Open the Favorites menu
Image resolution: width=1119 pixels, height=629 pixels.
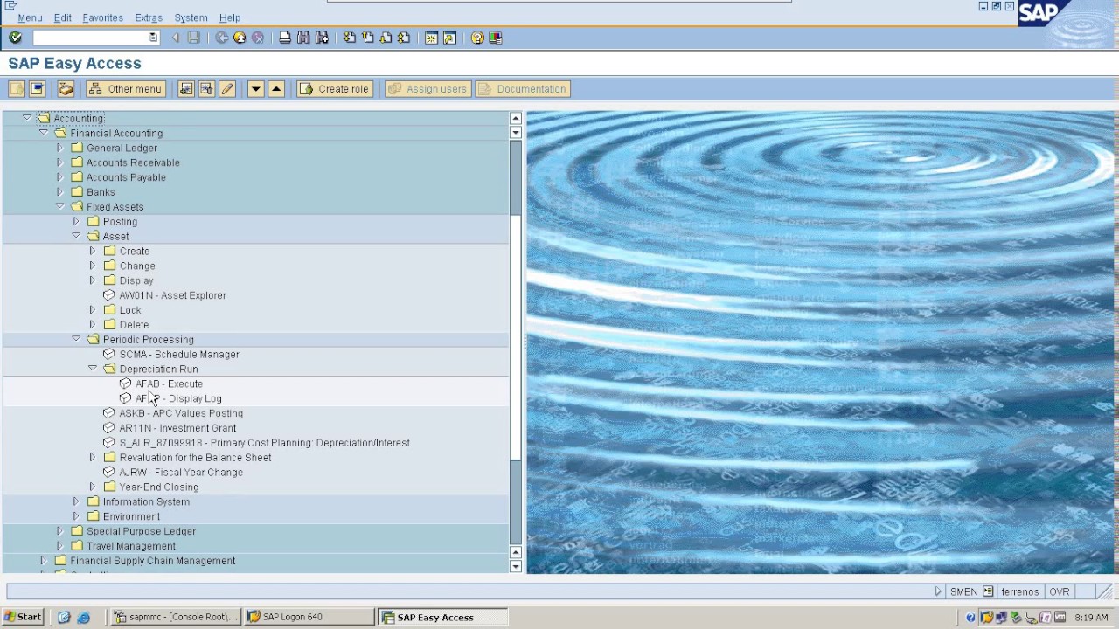102,17
